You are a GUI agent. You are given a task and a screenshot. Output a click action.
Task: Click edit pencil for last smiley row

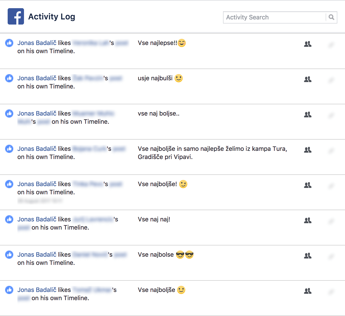pos(331,292)
